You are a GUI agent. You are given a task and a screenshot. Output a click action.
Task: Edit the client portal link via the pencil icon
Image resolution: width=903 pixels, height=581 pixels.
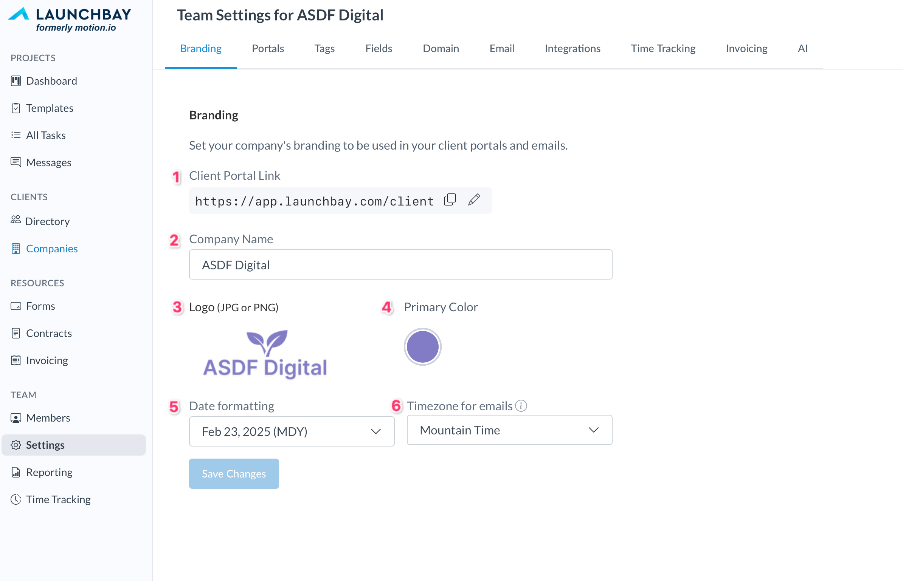(474, 200)
